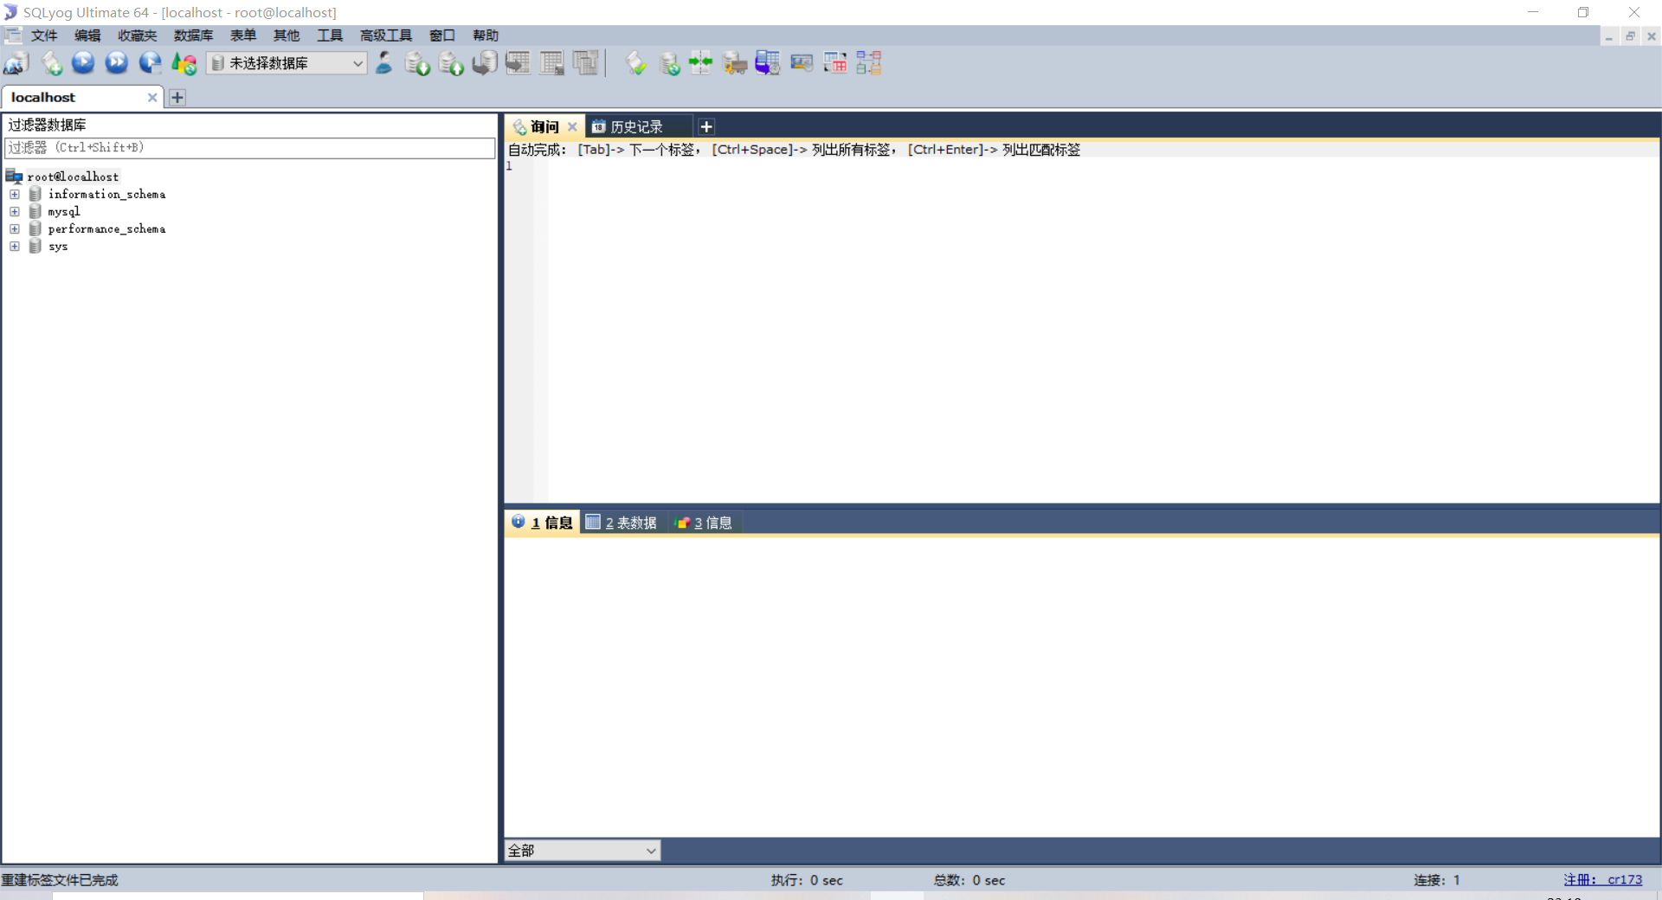This screenshot has height=900, width=1662.
Task: Switch to the 3 信息 tab
Action: 704,523
